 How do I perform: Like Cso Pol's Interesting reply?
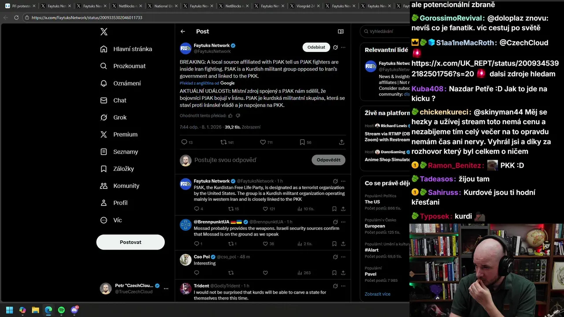[x=265, y=273]
